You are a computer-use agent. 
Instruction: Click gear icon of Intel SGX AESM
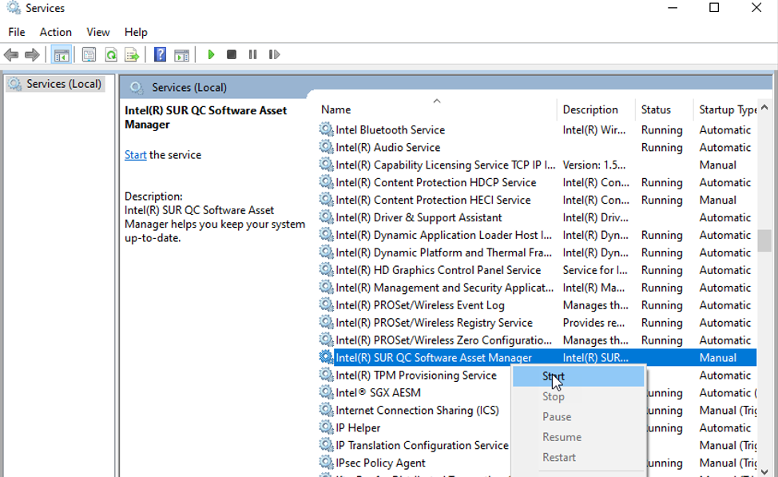(326, 392)
